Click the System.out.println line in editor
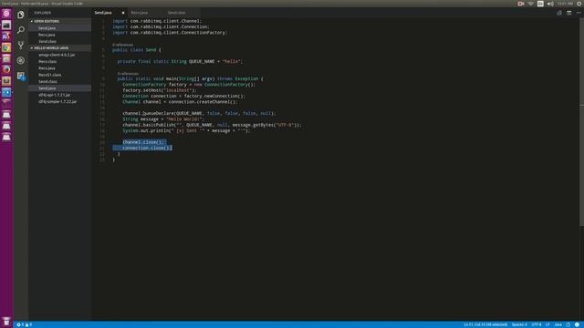Viewport: 584px width, 328px height. pos(186,130)
